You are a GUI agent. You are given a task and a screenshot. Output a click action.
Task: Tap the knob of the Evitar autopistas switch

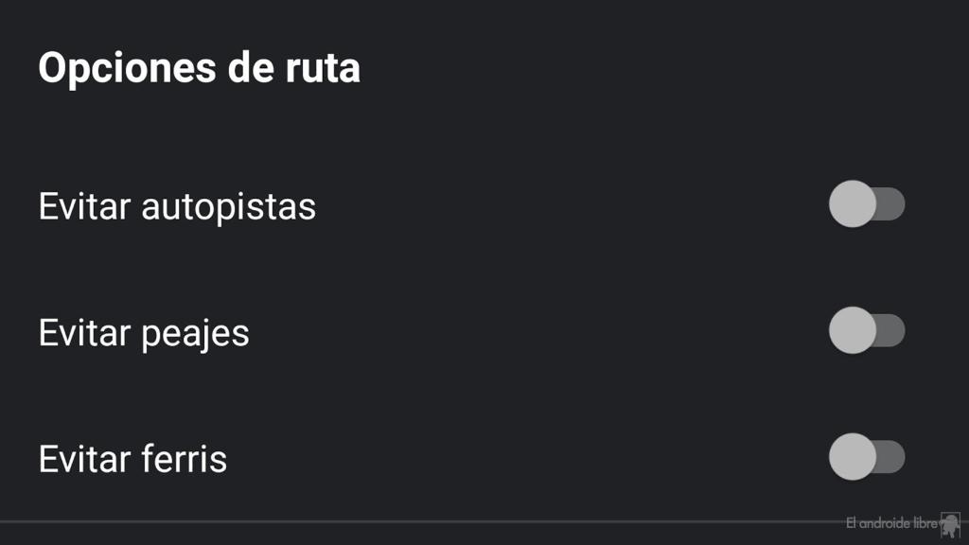pyautogui.click(x=852, y=205)
